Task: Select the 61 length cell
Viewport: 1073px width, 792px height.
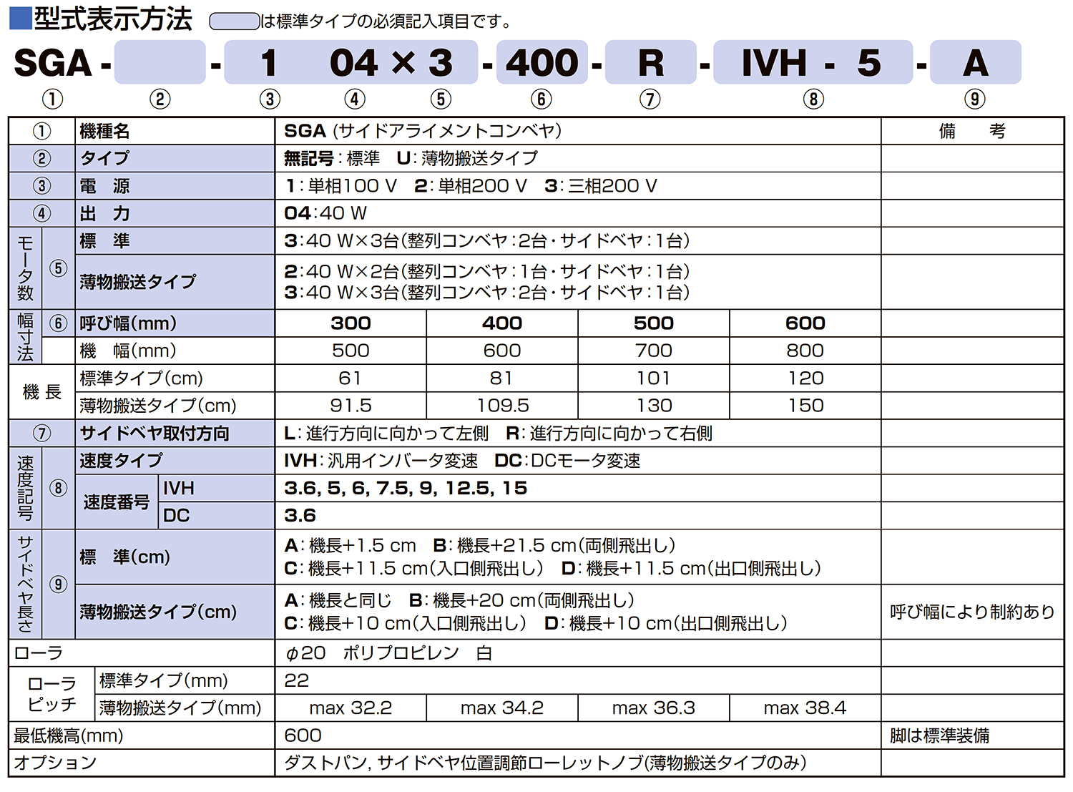Action: pos(351,378)
